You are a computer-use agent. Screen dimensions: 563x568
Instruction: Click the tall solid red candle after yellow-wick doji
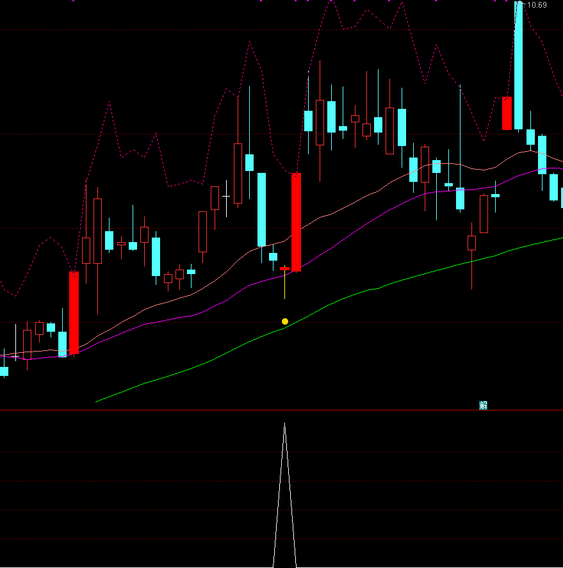click(296, 222)
